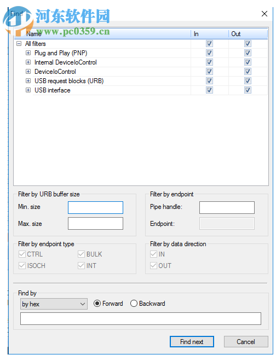
Task: Open the Find by 'by hex' dropdown
Action: (54, 304)
